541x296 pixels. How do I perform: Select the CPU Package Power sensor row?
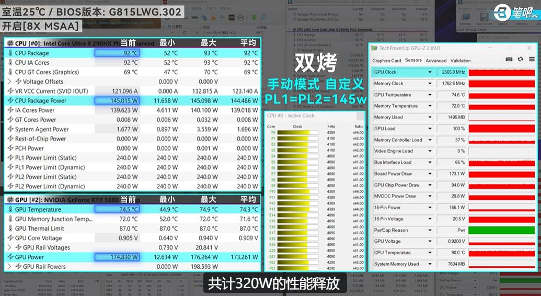click(133, 101)
